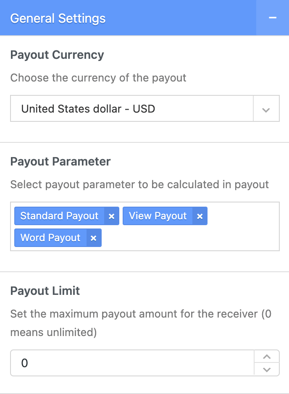Click the Payout Parameter heading

(60, 162)
